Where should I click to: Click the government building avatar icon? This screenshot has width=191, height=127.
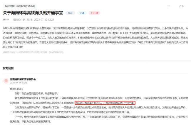click(x=6, y=81)
